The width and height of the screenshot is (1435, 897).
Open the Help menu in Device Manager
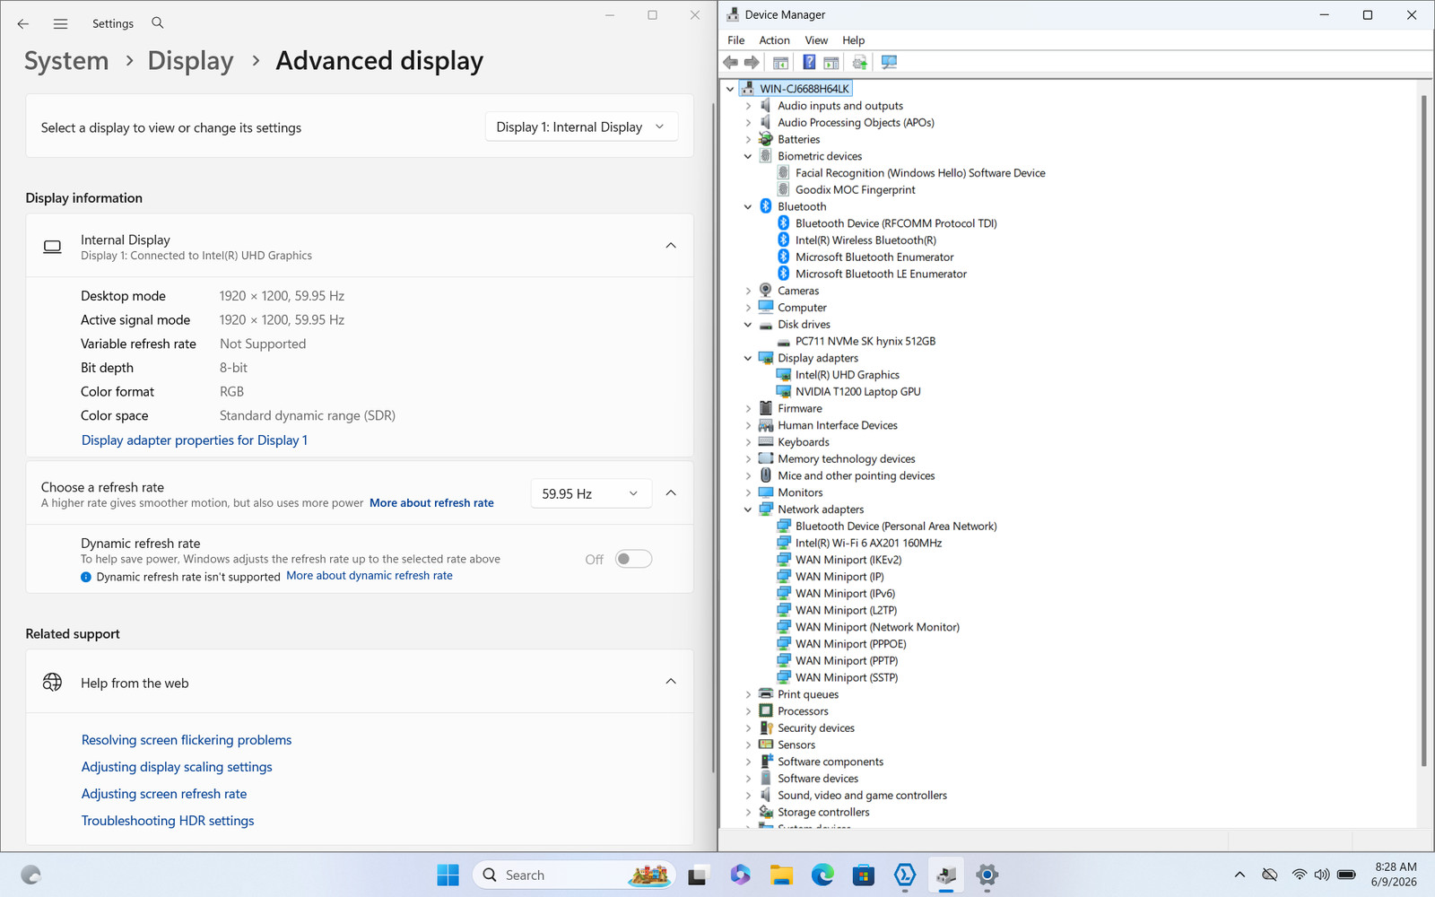(853, 40)
